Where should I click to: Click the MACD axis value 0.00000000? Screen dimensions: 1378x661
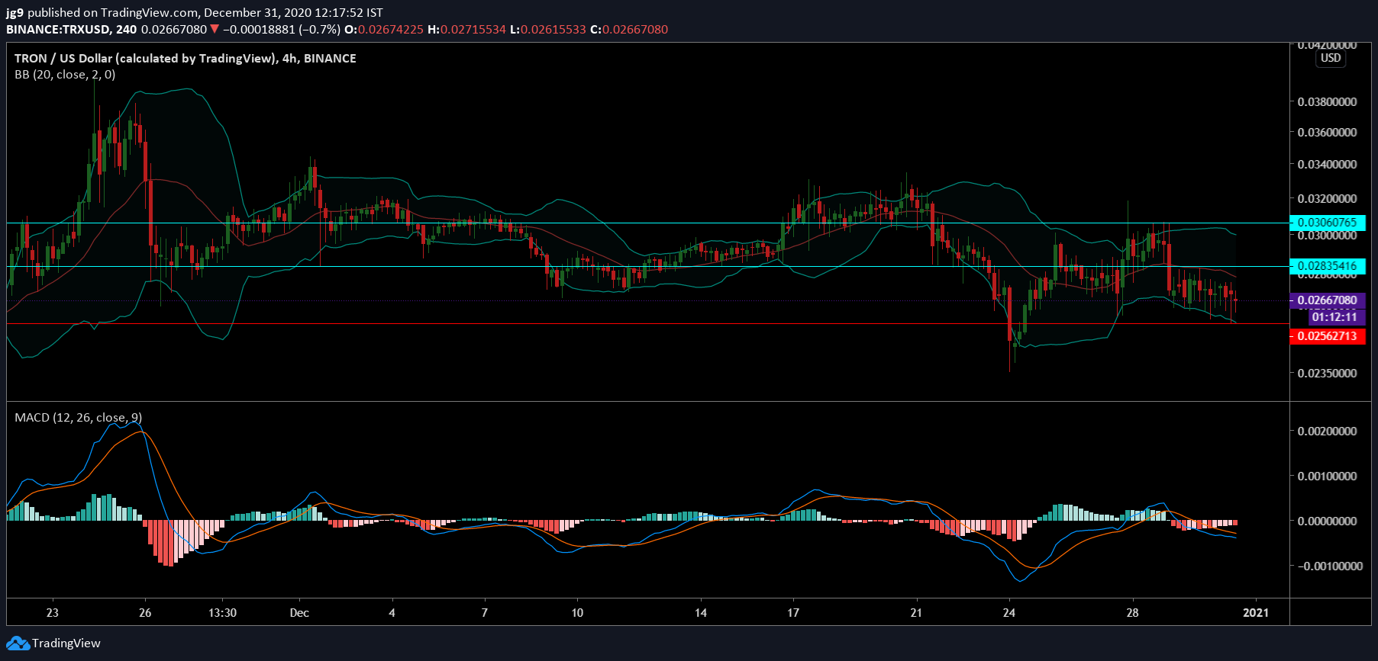click(1328, 521)
